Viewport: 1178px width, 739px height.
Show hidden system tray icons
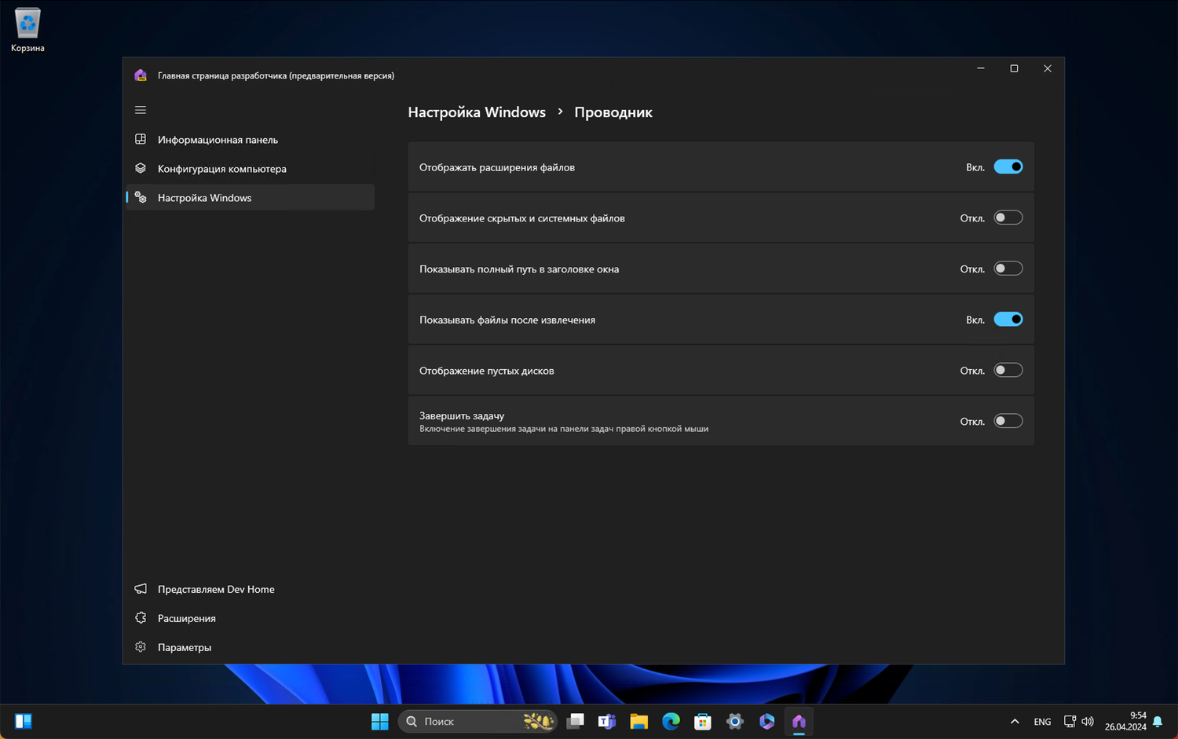(x=1015, y=722)
